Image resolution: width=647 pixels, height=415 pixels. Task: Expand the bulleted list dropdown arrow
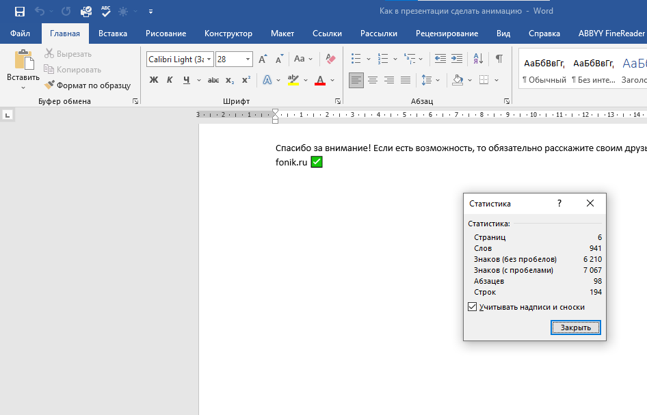(x=369, y=59)
